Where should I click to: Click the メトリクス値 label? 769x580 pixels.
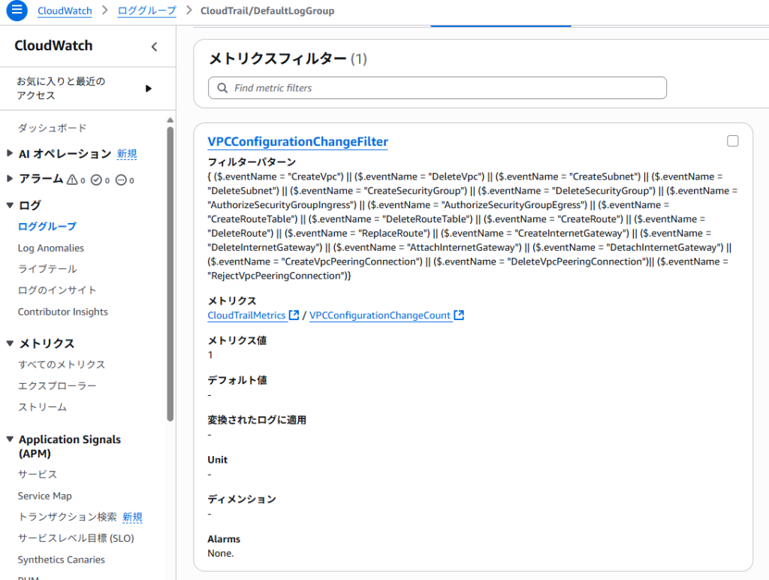tap(237, 340)
